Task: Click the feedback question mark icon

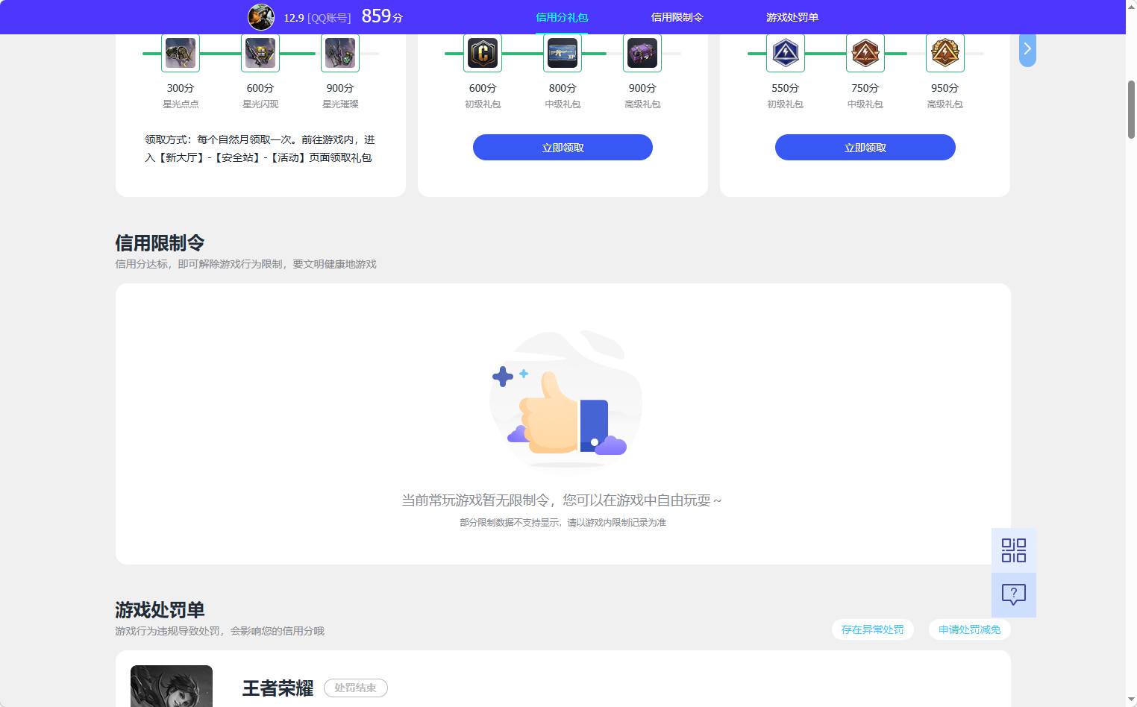Action: (x=1013, y=594)
